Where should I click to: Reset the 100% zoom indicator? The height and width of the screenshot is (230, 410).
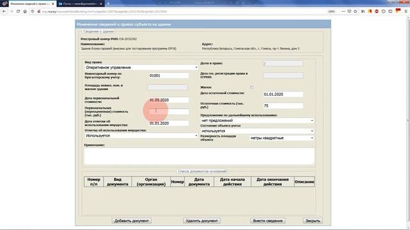(x=332, y=11)
